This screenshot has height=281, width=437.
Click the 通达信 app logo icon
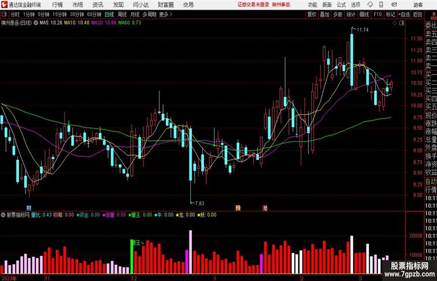coord(4,5)
